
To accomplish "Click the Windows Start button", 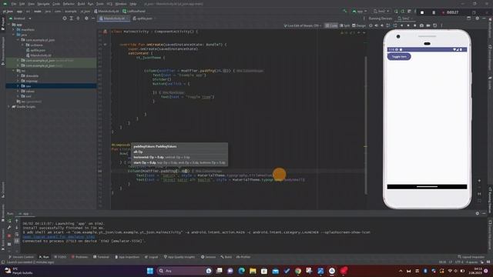I will [x=150, y=271].
